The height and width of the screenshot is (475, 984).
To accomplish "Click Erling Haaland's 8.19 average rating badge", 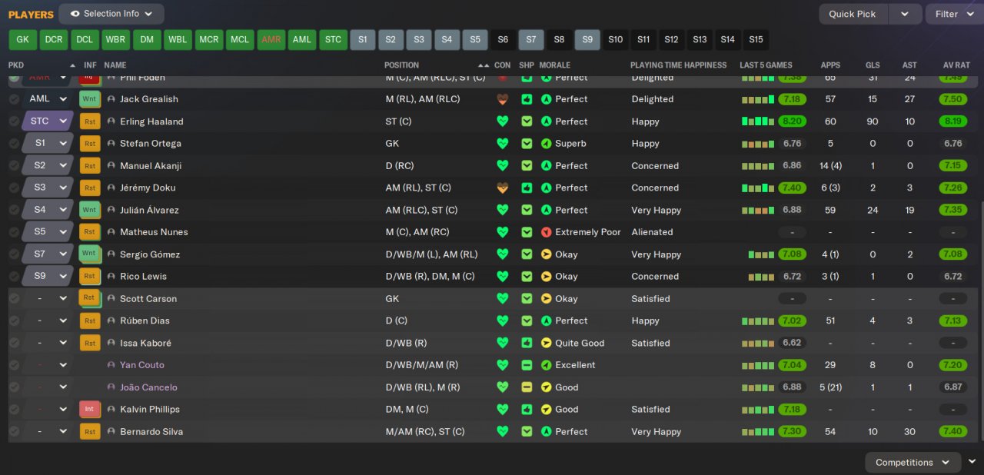I will point(953,121).
